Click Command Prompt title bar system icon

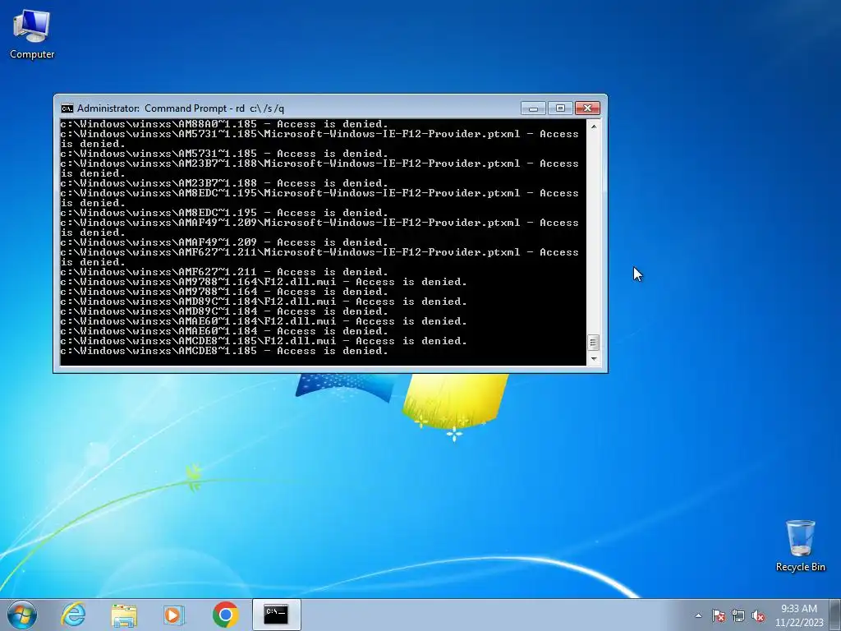tap(67, 108)
